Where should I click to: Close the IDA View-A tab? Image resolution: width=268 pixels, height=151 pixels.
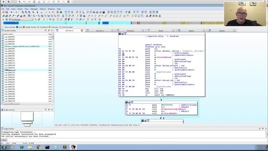82,31
